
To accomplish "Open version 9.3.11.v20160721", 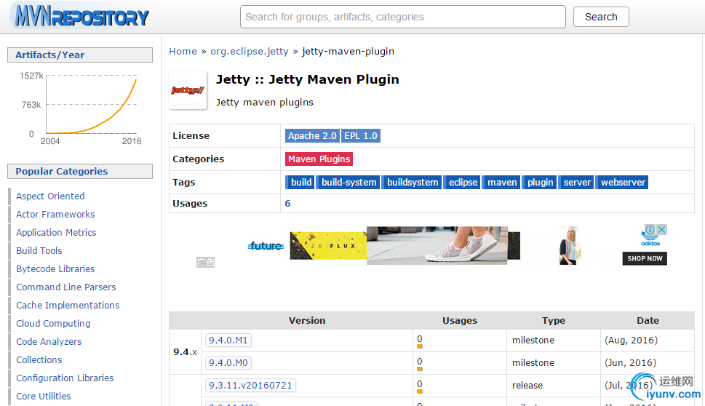I will (x=250, y=386).
